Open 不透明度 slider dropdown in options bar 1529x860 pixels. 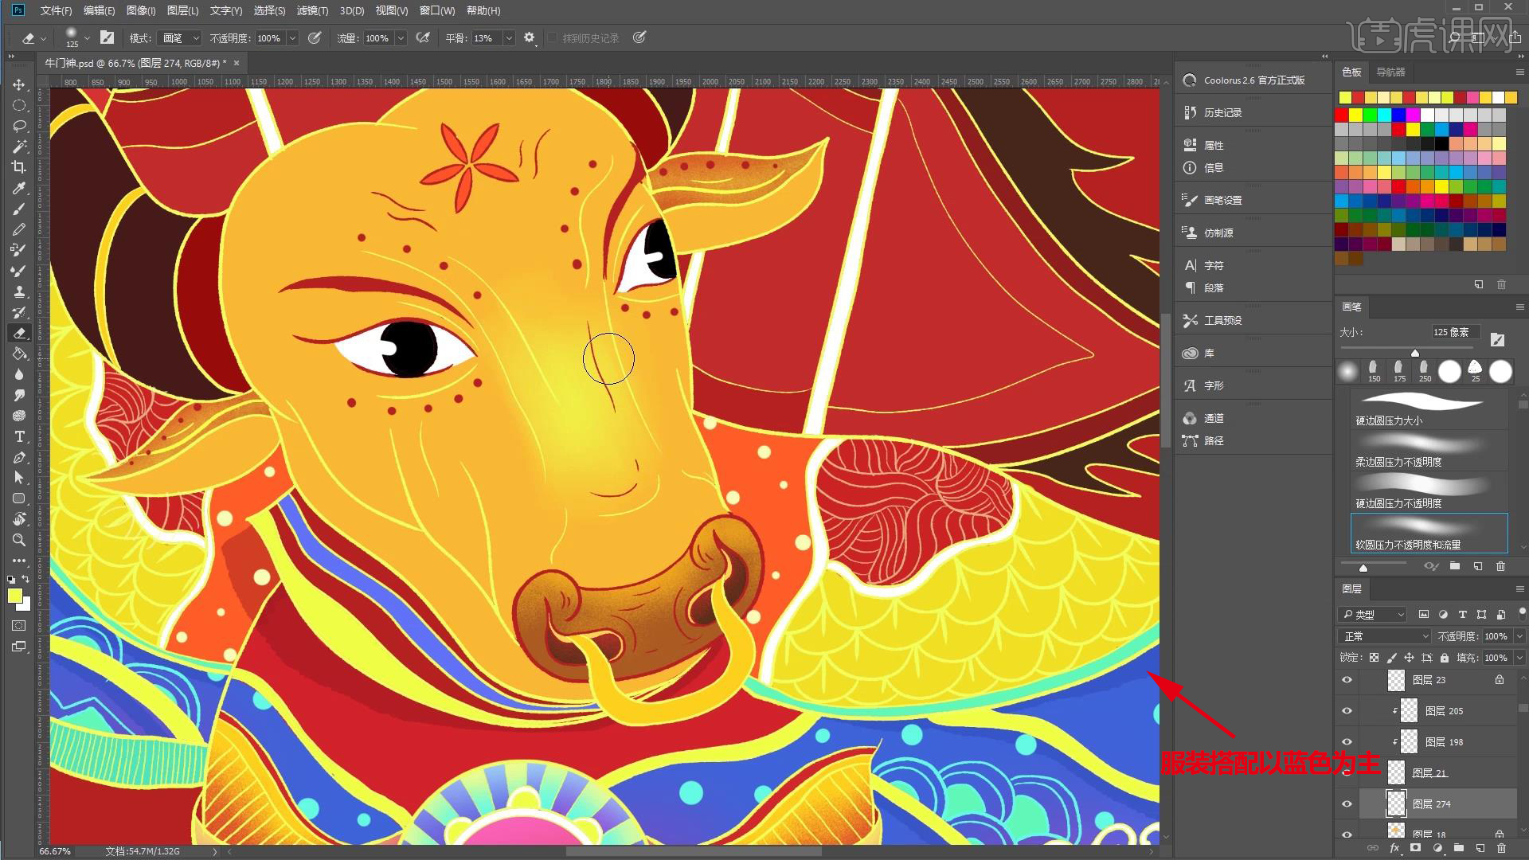[x=292, y=38]
